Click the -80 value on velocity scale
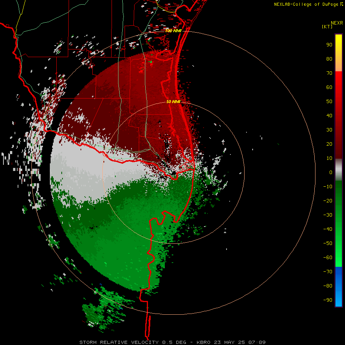 click(x=328, y=286)
